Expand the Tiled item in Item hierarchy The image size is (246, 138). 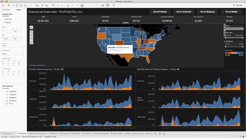[3, 103]
